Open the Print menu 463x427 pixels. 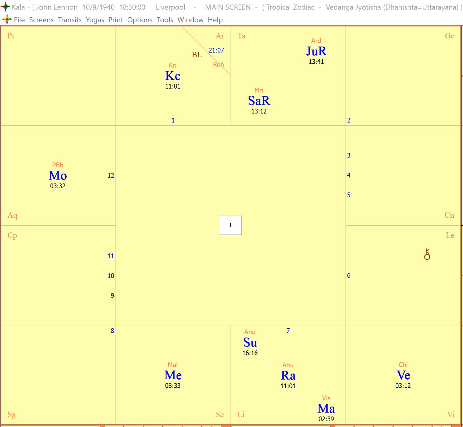(116, 20)
